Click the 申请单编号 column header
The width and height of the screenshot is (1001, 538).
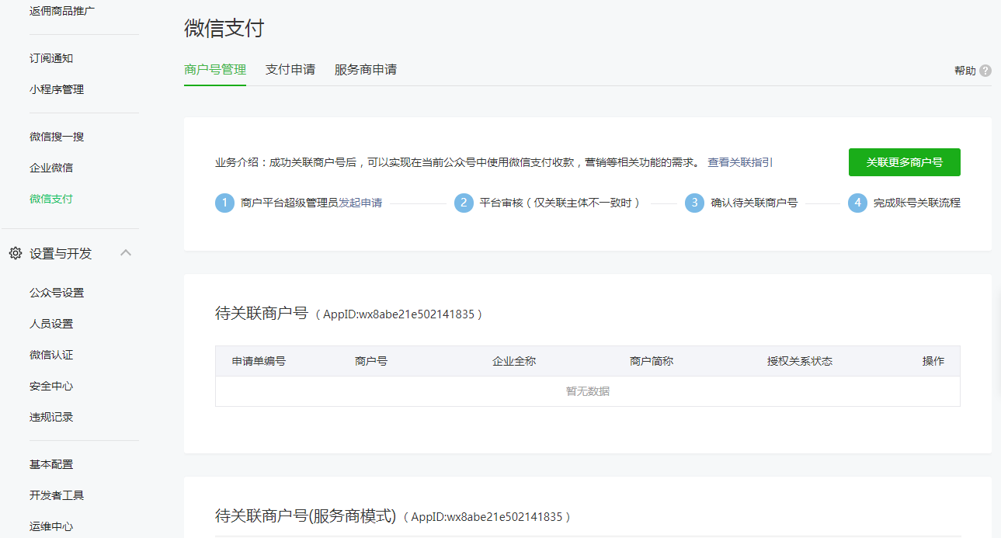(x=259, y=361)
